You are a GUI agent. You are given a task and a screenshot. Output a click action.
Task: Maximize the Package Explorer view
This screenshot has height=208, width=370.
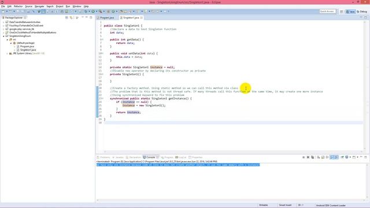click(91, 17)
